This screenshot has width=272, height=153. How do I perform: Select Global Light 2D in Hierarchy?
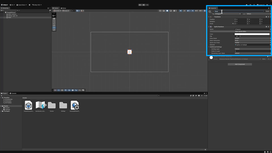[x=13, y=16]
